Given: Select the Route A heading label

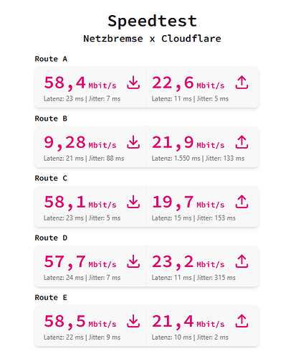Looking at the screenshot, I should point(51,59).
